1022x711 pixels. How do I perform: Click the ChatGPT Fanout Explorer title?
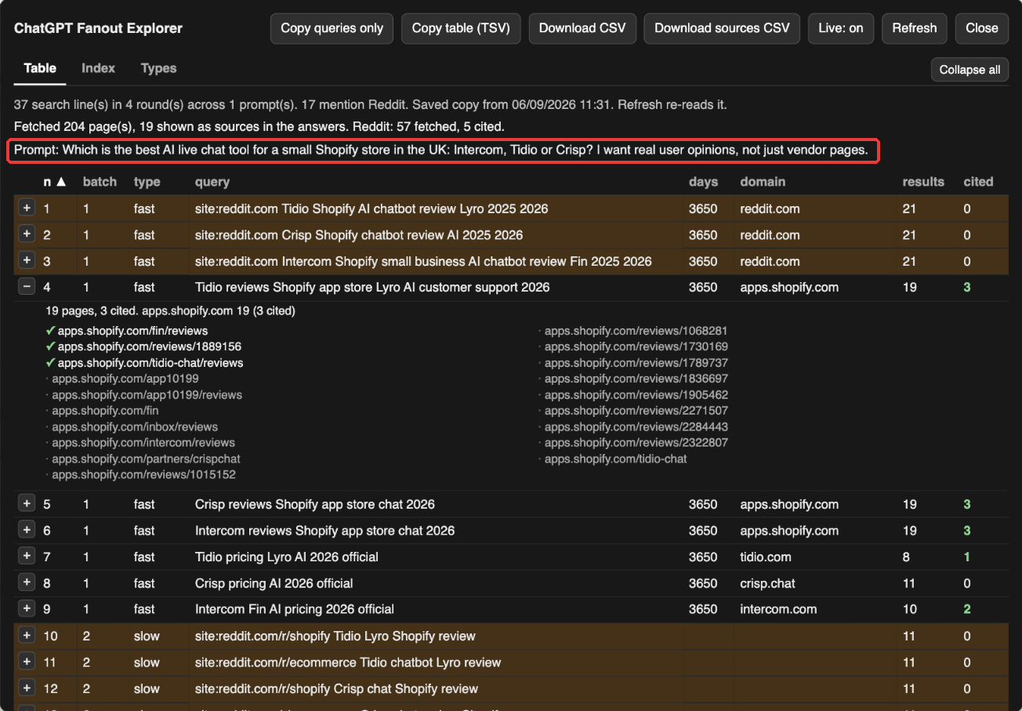coord(98,28)
